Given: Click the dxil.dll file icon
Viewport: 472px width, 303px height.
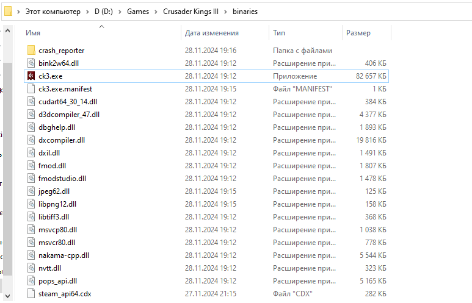Looking at the screenshot, I should point(31,152).
